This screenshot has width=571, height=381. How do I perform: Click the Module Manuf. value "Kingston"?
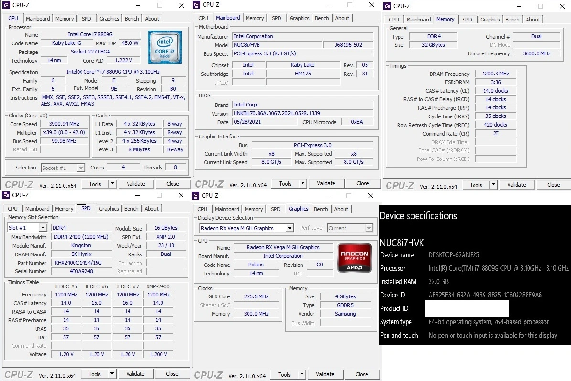[81, 245]
